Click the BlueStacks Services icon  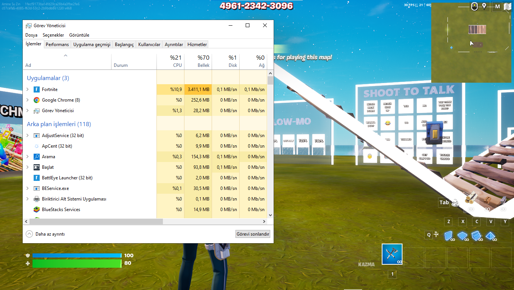click(37, 210)
